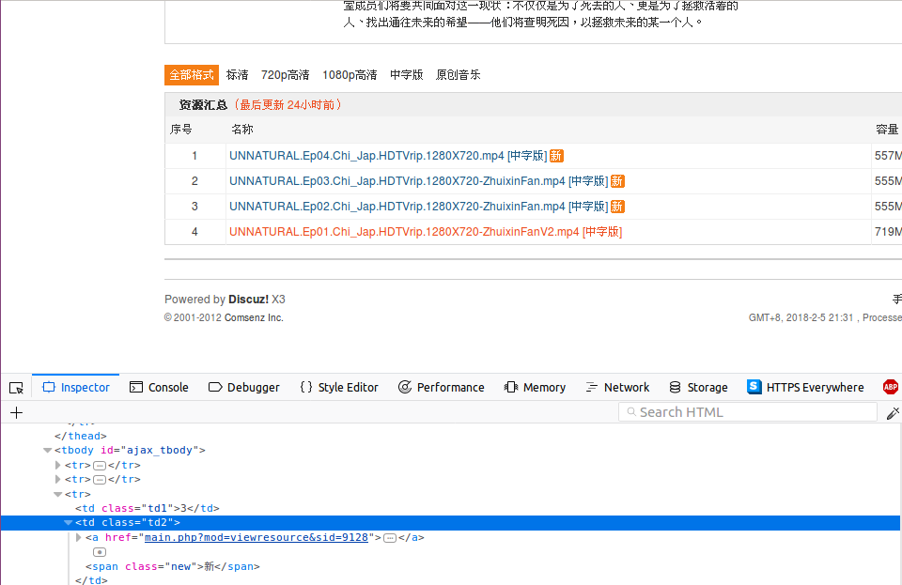
Task: Click the ellipsis badge inside the anchor tag
Action: pyautogui.click(x=390, y=538)
